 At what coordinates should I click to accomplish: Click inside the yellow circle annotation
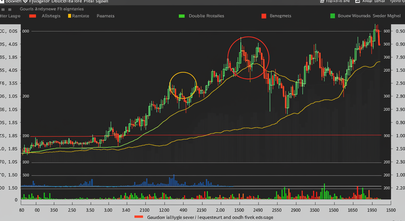pos(183,85)
